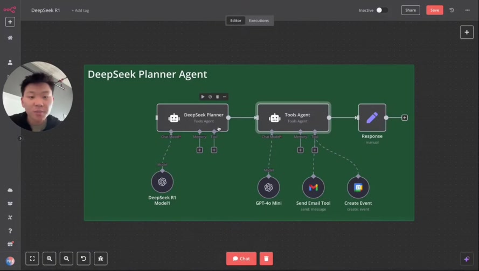Image resolution: width=479 pixels, height=271 pixels.
Task: Click the Share button
Action: (x=411, y=10)
